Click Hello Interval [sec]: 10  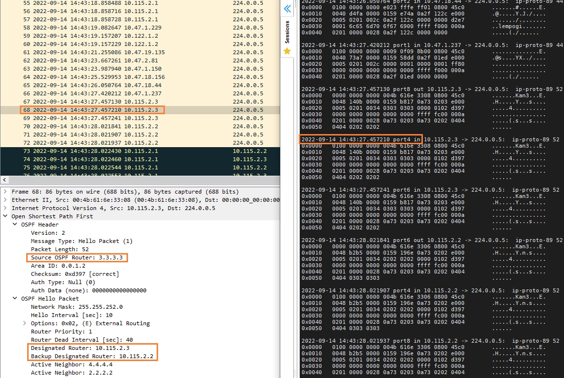[x=72, y=315]
